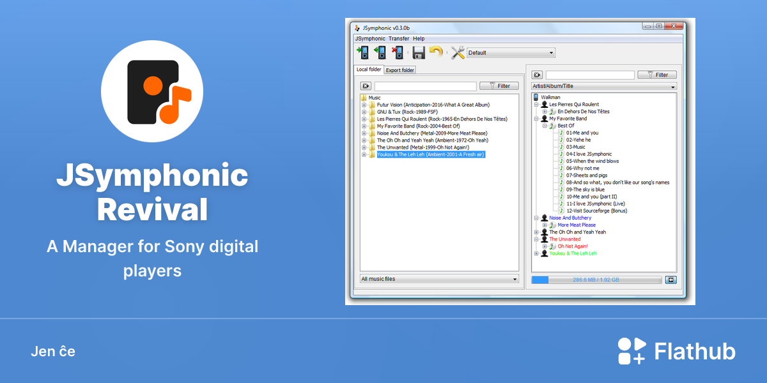
Task: Open the Default profile dropdown
Action: (511, 53)
